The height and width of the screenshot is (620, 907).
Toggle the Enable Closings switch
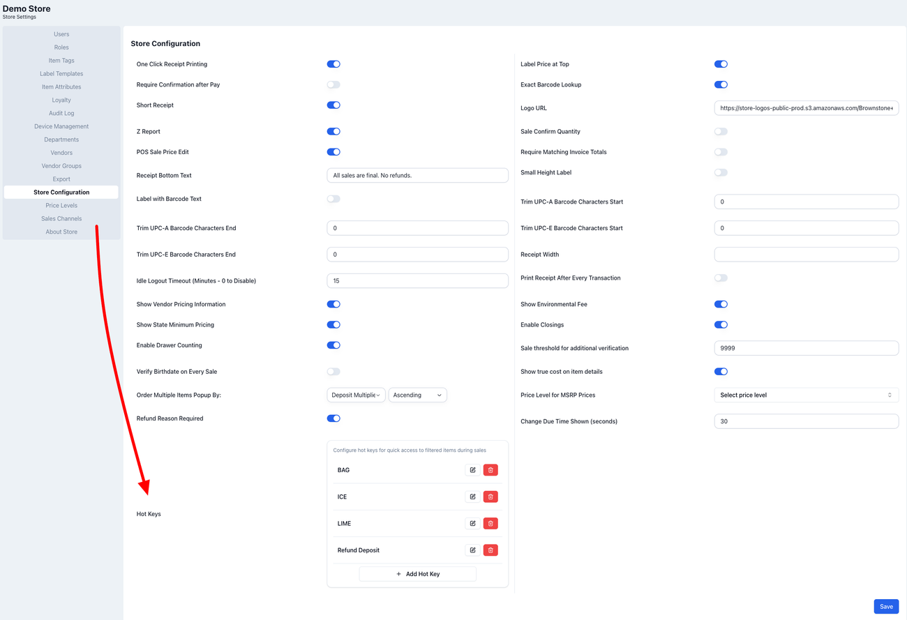pos(721,325)
